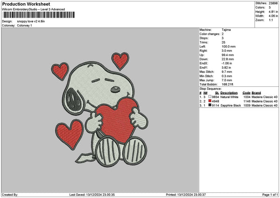The width and height of the screenshot is (280, 198).
Task: Click the 'Colors:' label in header
Action: tap(260, 7)
